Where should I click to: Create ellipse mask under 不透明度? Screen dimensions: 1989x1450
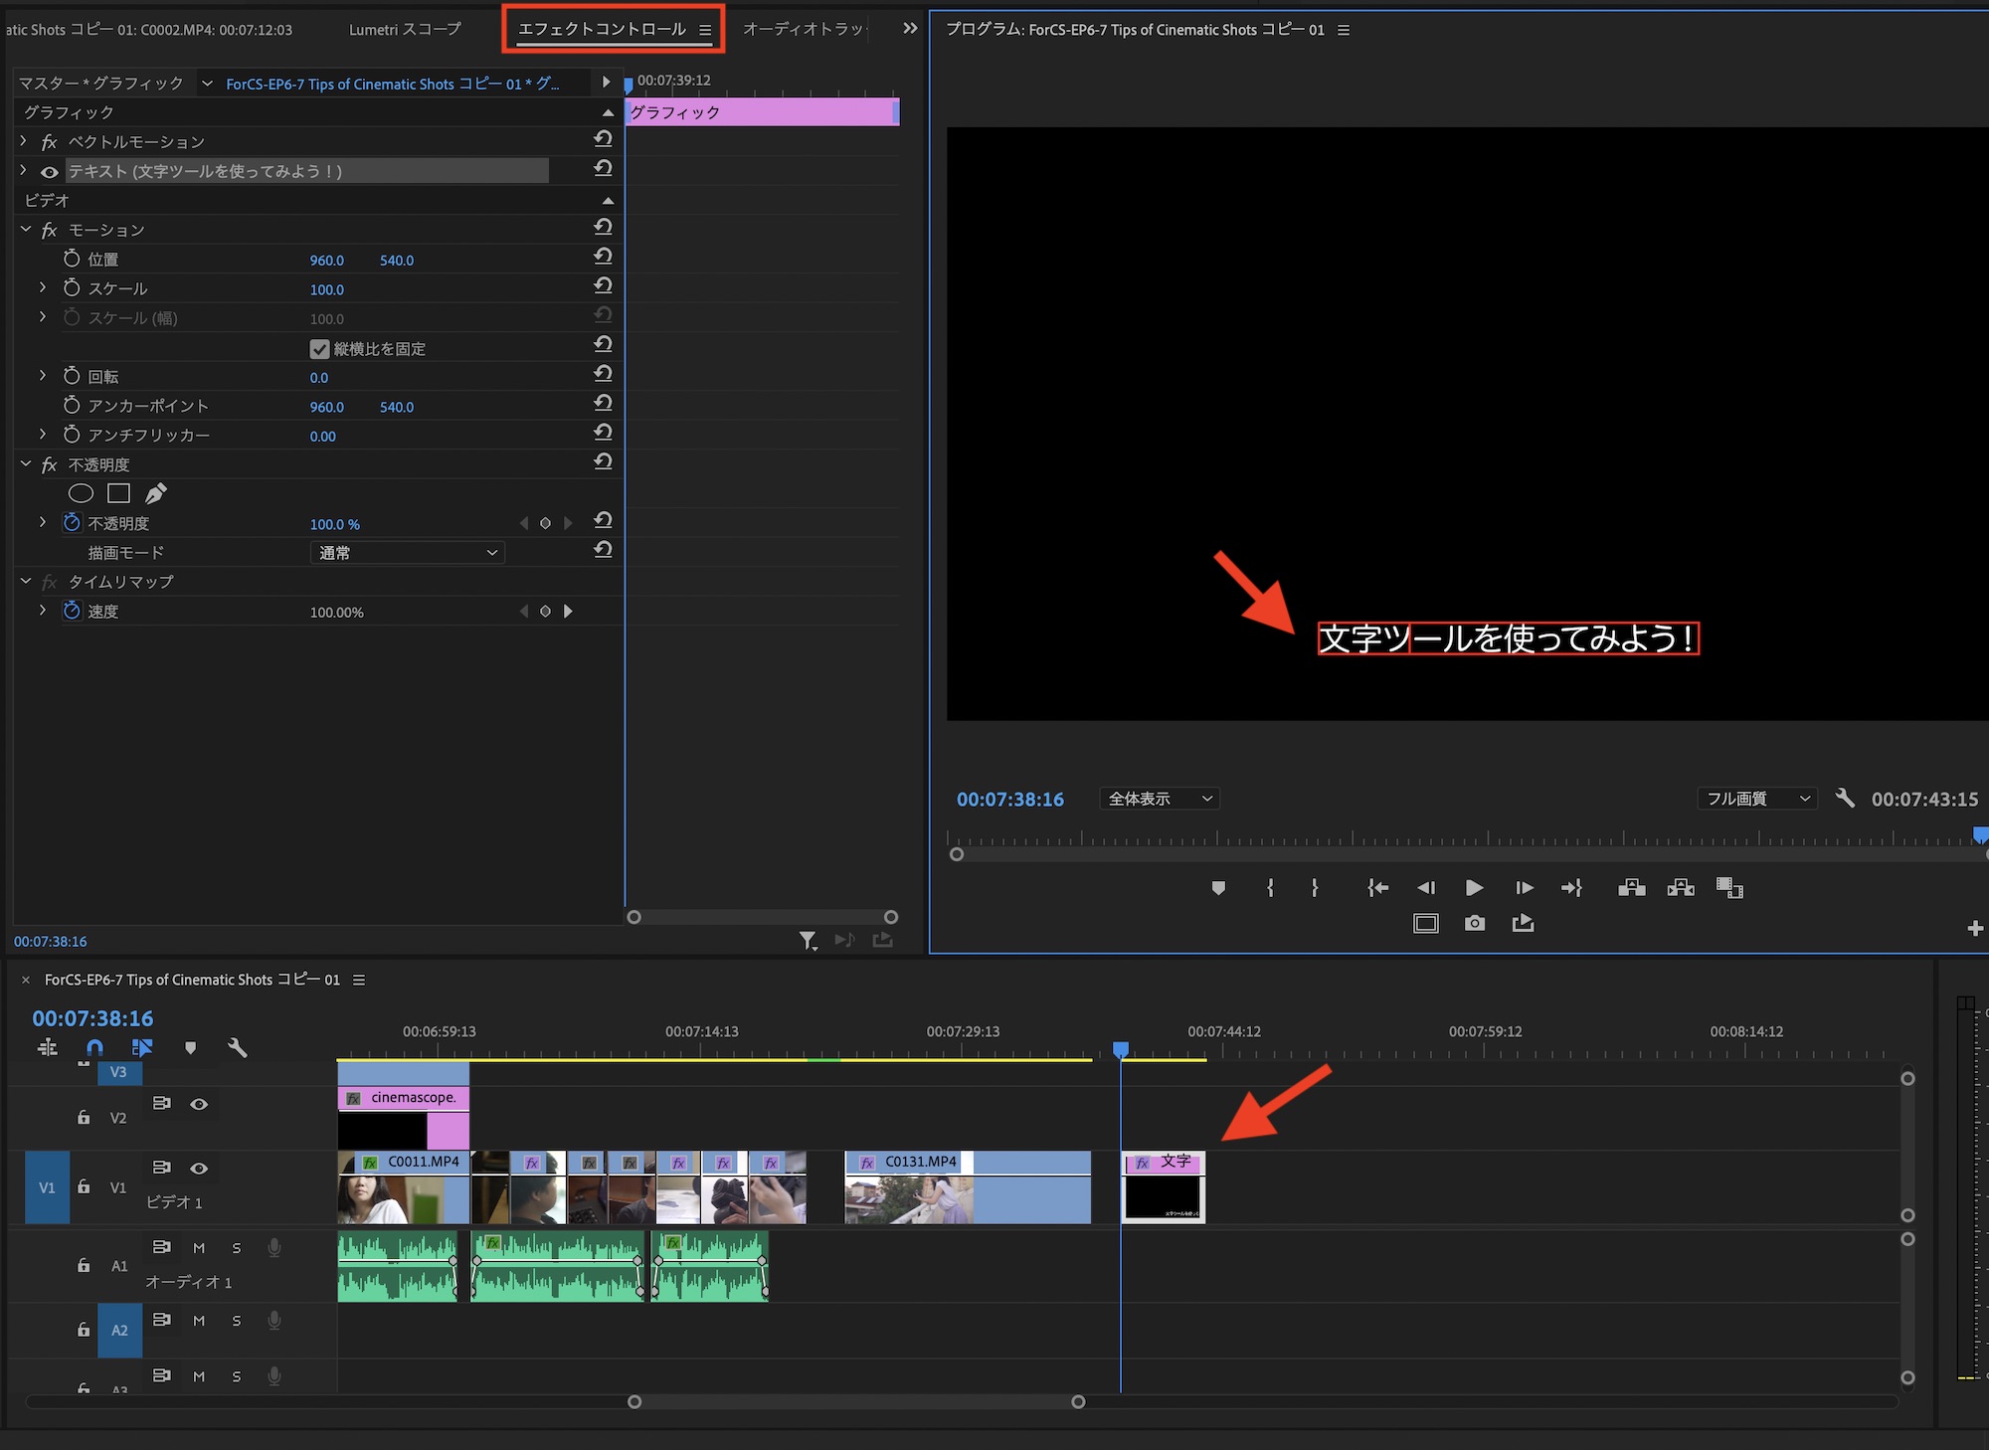click(81, 493)
